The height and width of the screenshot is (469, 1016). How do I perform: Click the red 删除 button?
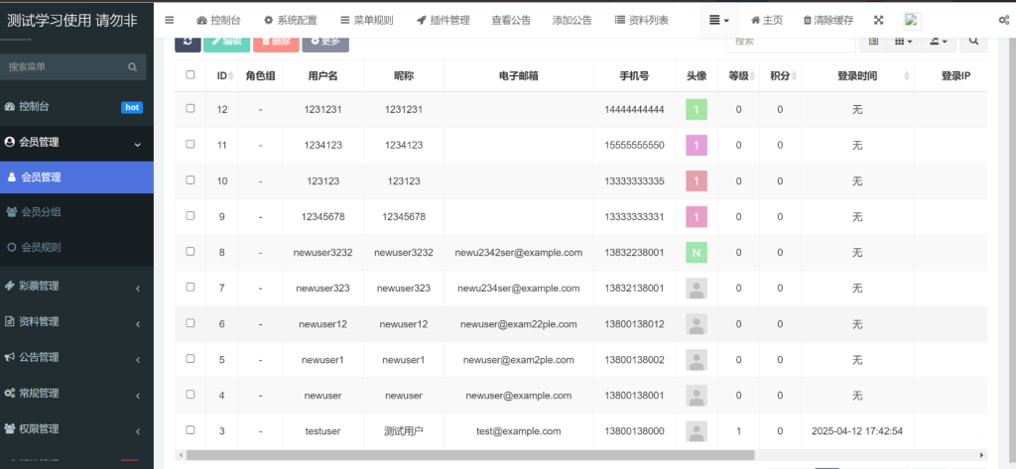click(276, 42)
